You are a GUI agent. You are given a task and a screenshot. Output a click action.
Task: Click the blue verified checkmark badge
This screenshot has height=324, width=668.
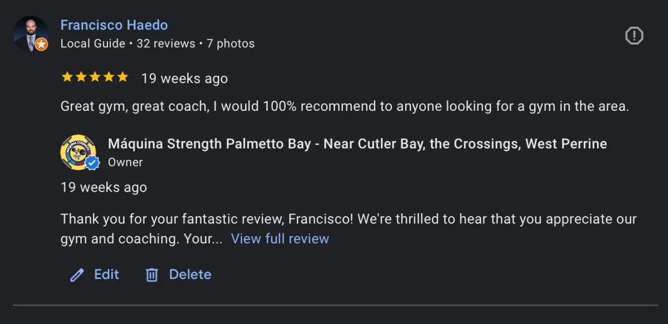tap(91, 163)
